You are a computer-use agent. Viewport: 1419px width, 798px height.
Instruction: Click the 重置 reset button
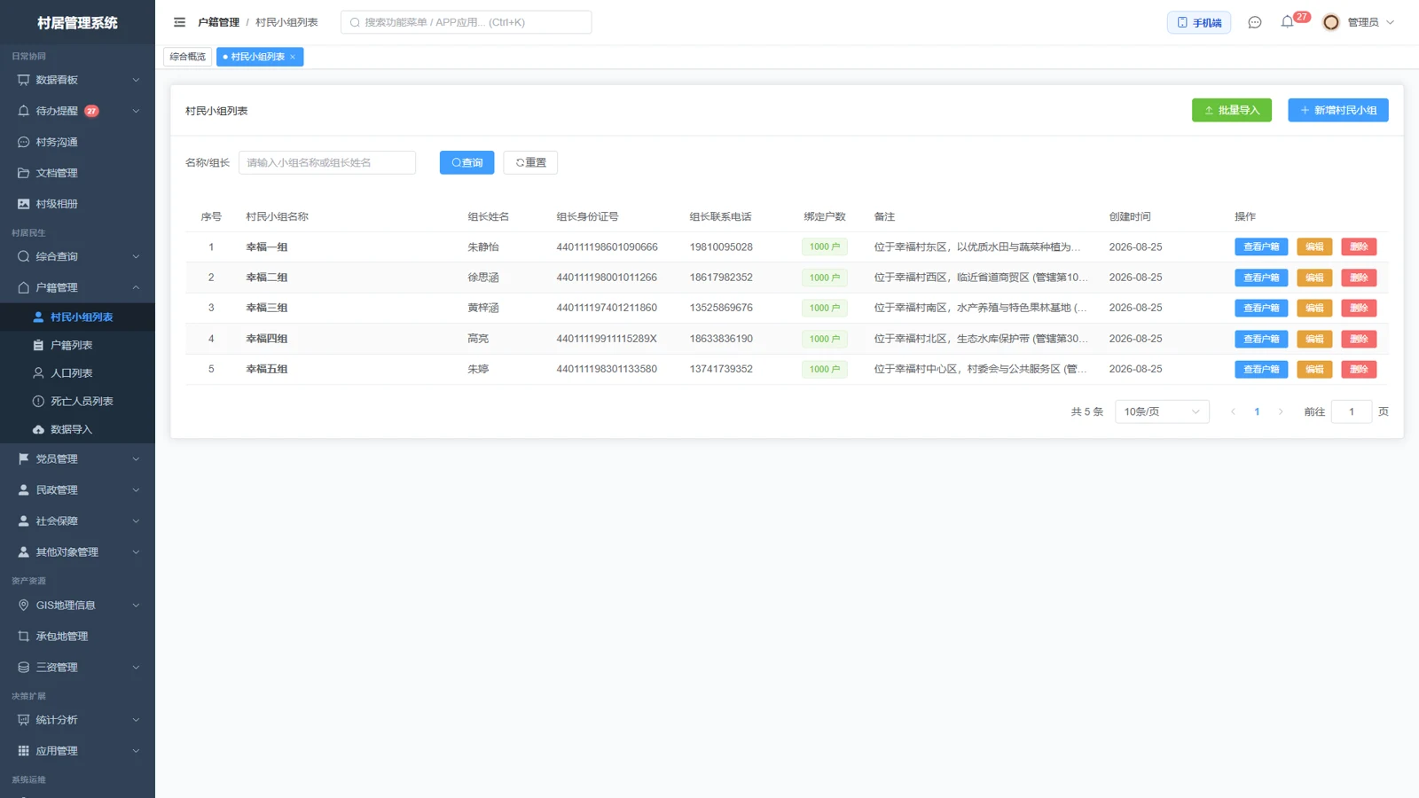coord(530,162)
